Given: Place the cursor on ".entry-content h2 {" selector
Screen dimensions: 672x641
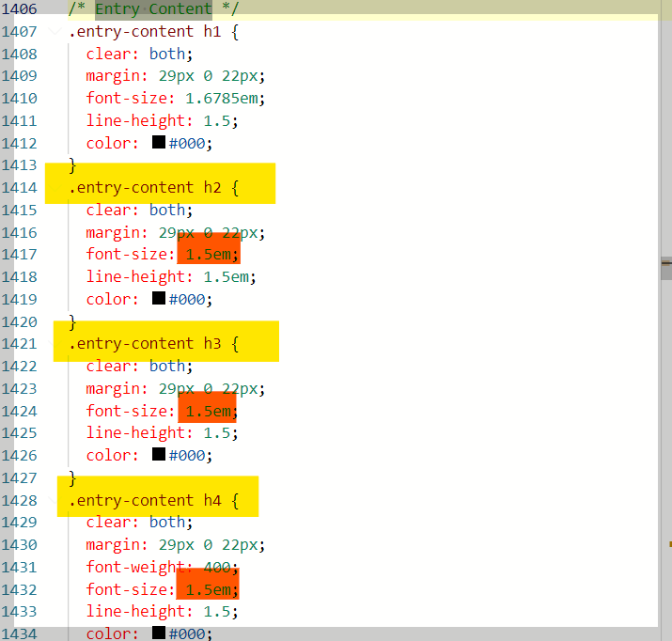Looking at the screenshot, I should point(153,188).
